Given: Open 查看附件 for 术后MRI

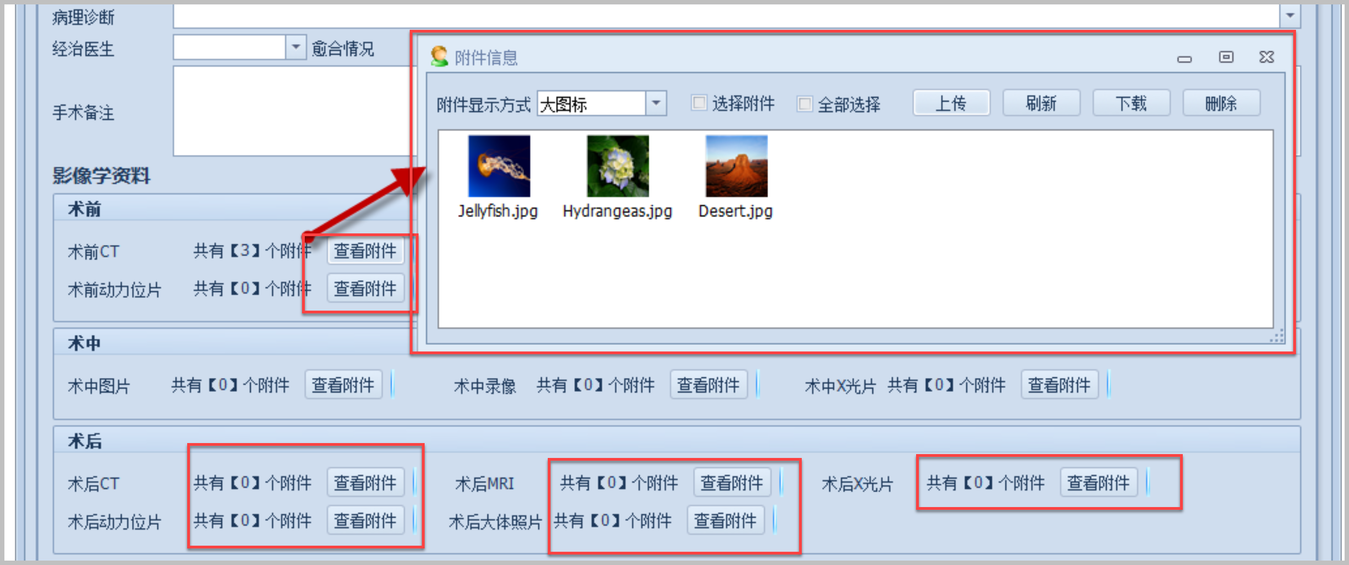Looking at the screenshot, I should (x=732, y=483).
